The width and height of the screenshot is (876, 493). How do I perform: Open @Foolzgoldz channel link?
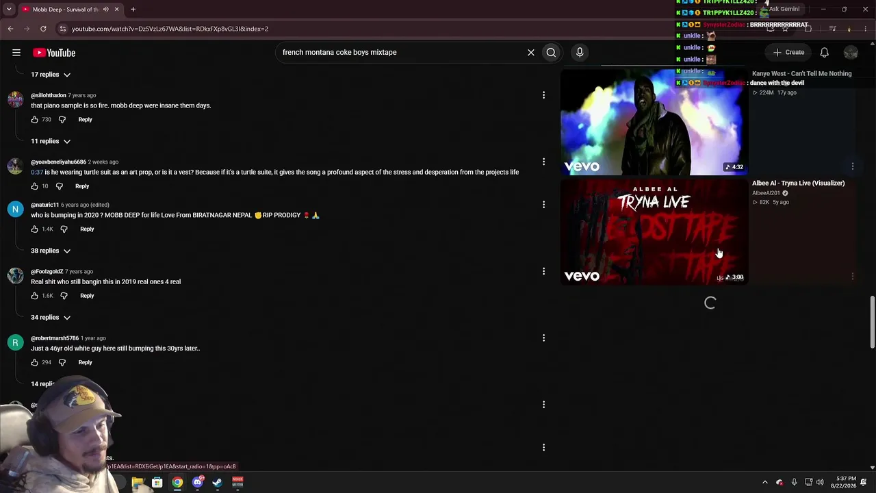tap(47, 272)
